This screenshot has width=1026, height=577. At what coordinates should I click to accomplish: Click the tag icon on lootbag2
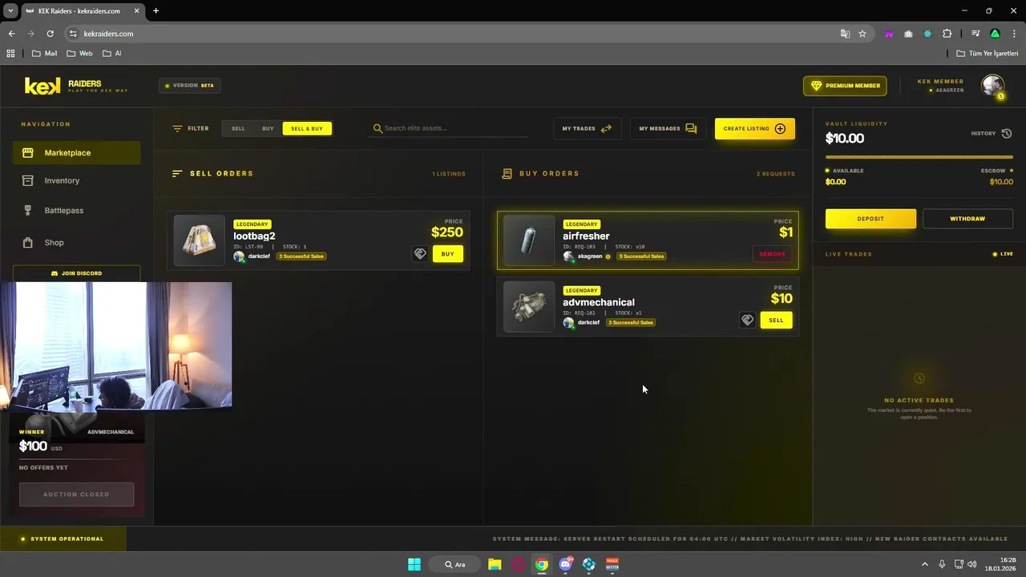tap(420, 254)
